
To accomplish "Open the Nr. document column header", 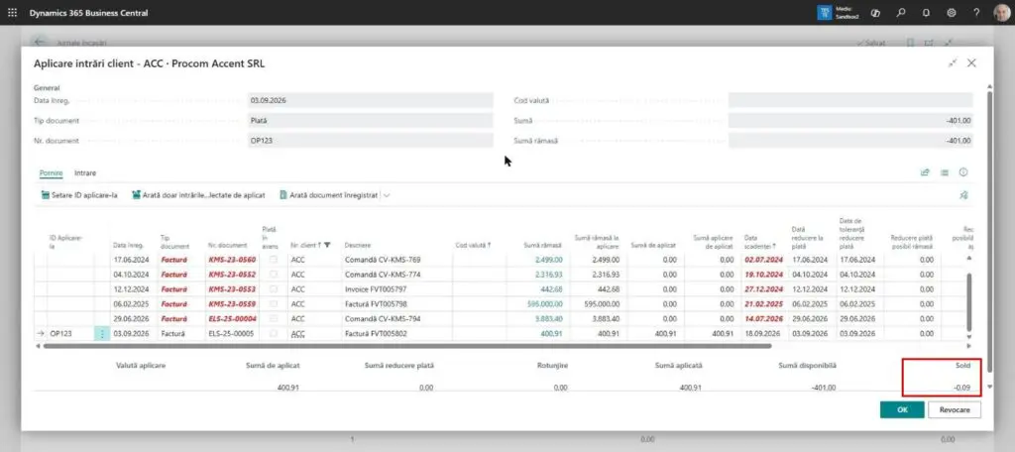I will (x=228, y=246).
